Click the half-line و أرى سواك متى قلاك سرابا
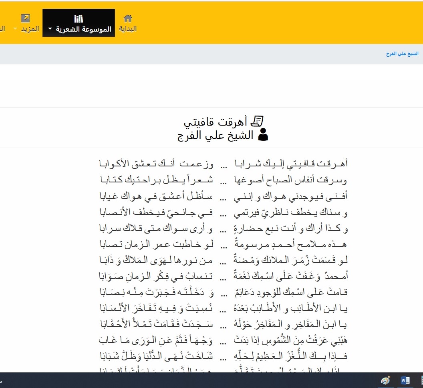The image size is (423, 388). click(156, 228)
